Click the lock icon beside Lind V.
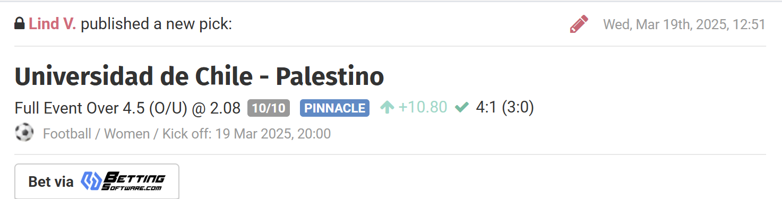 tap(20, 23)
